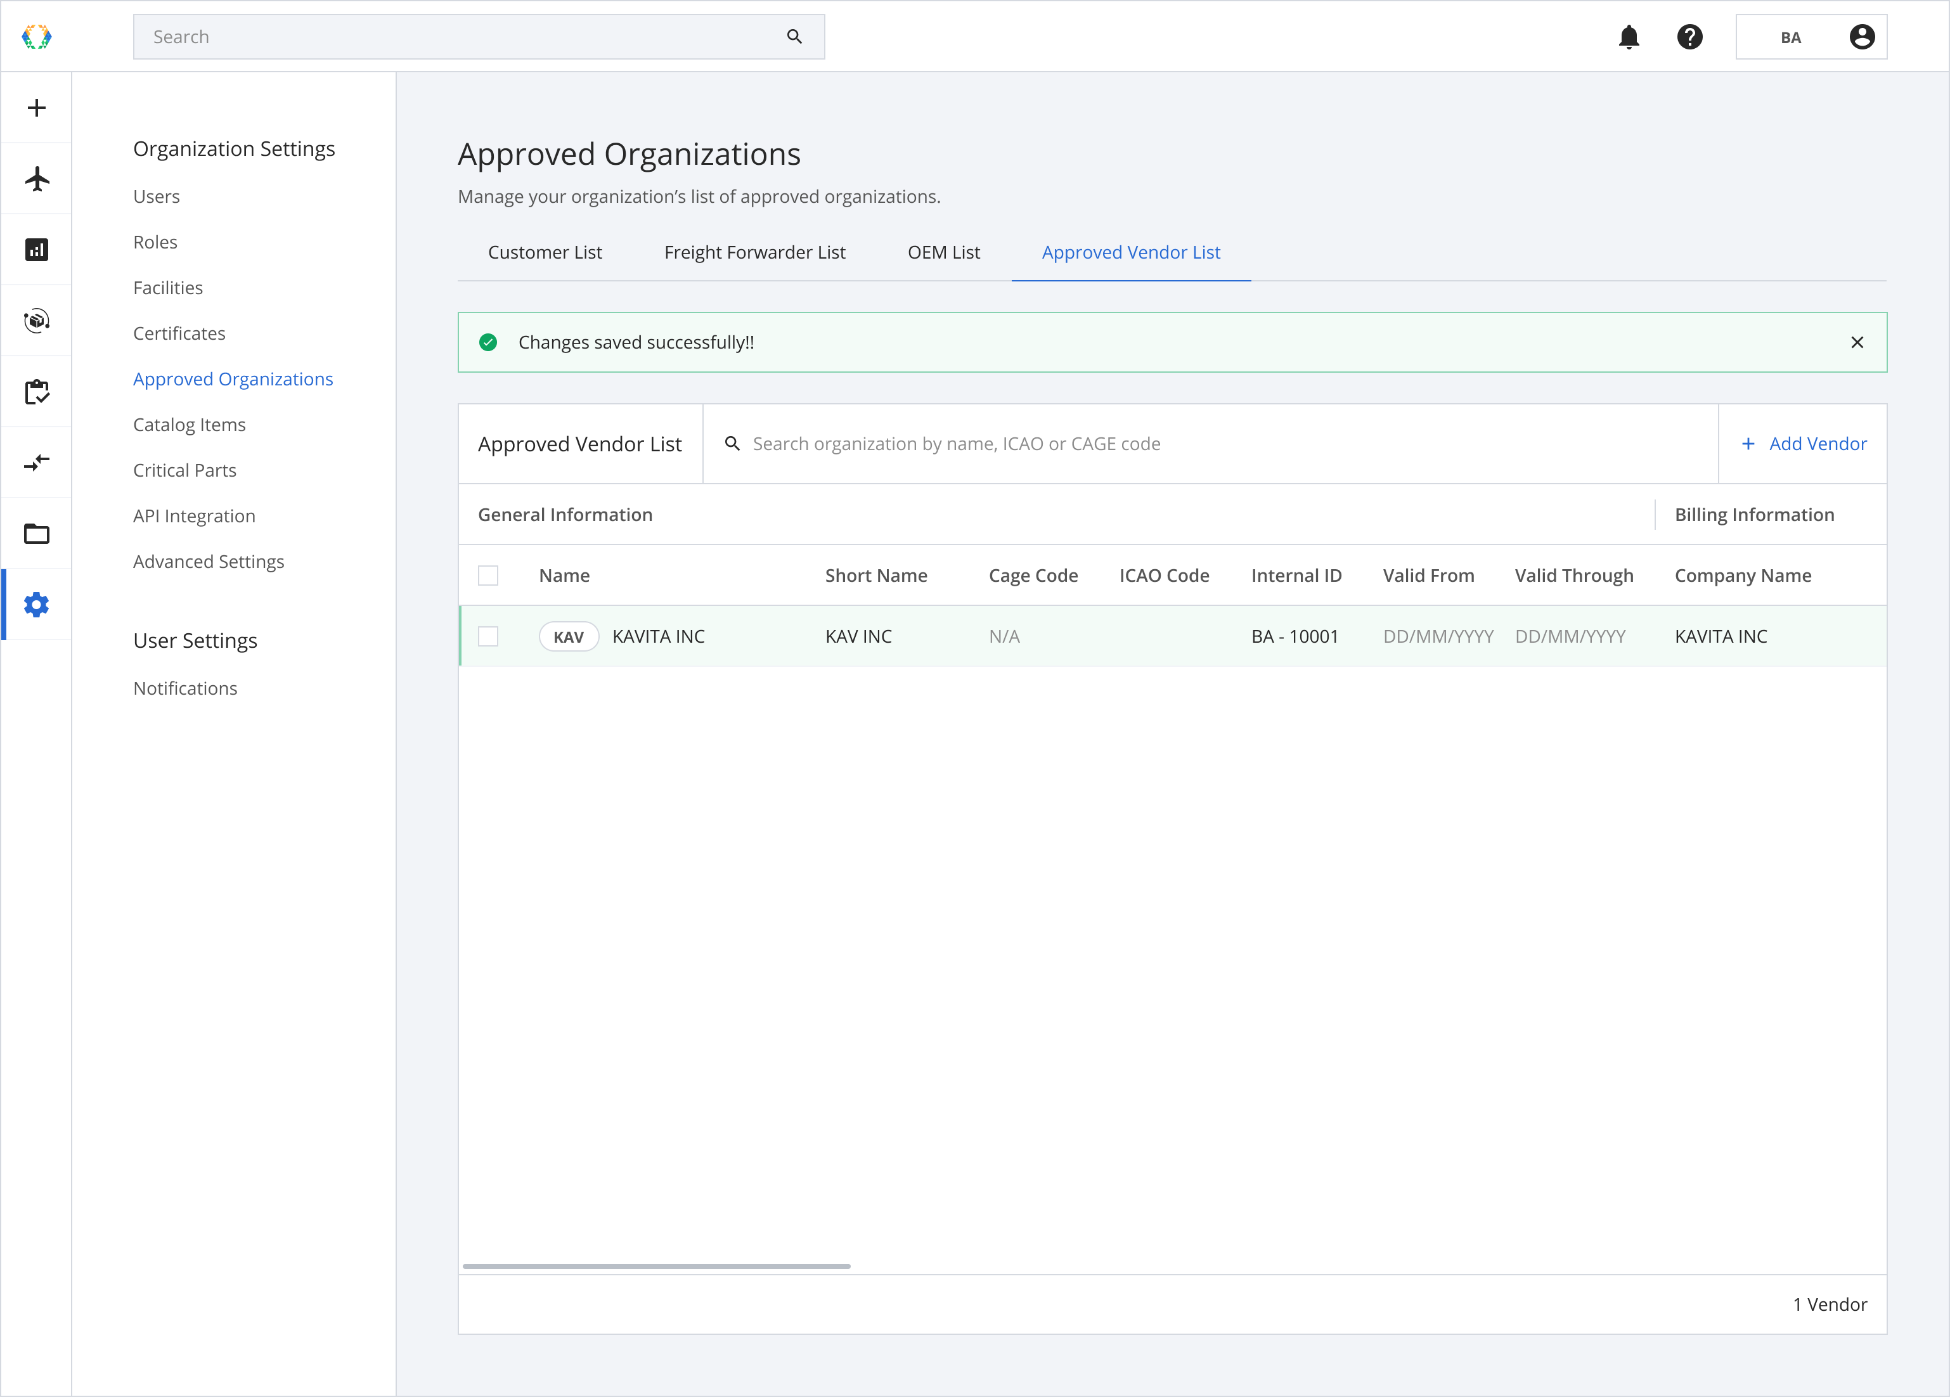1950x1397 pixels.
Task: Click the Valid Through column header
Action: (1573, 576)
